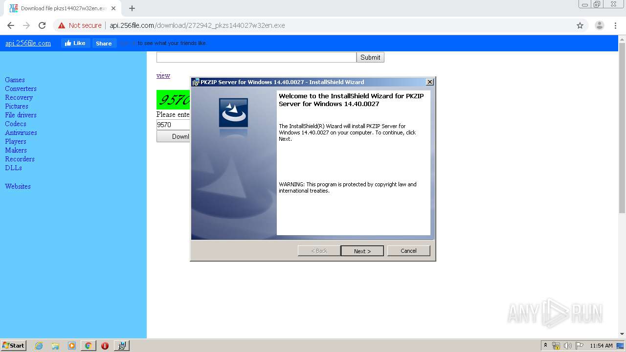
Task: Open the view link
Action: (x=163, y=75)
